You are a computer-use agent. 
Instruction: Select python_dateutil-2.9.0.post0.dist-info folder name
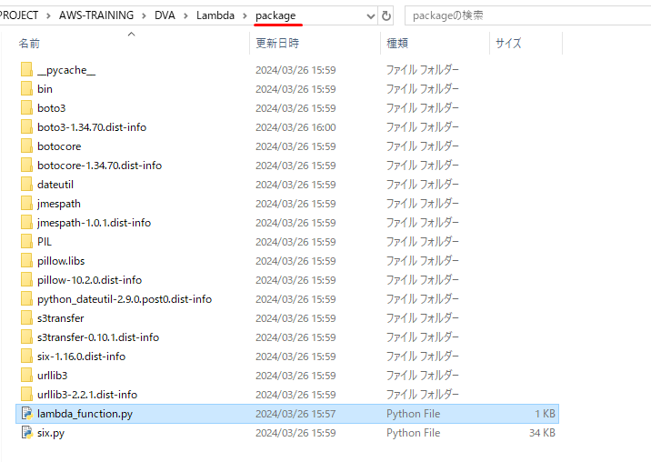pos(125,299)
